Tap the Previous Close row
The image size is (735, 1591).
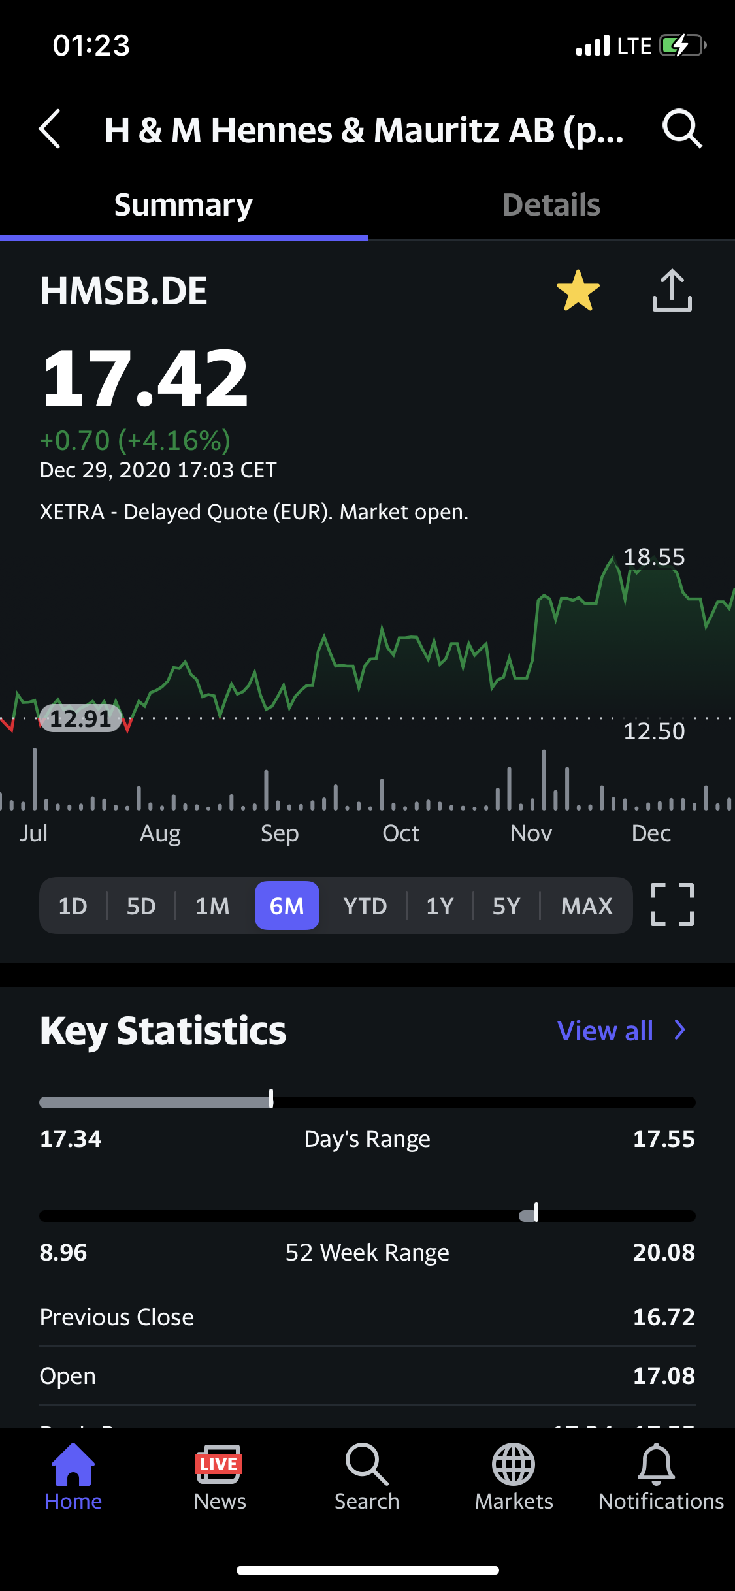click(x=367, y=1317)
